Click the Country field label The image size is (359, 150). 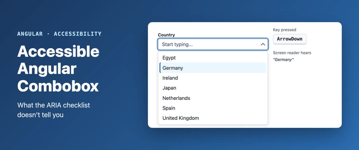(x=167, y=35)
